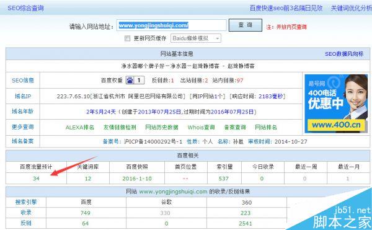372x230 pixels.
Task: Click the 出站链接 value 2
Action: tap(206, 81)
